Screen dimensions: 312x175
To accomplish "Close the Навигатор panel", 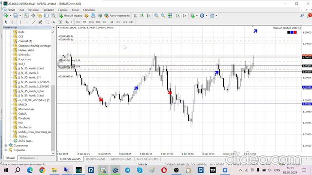I will (x=54, y=27).
